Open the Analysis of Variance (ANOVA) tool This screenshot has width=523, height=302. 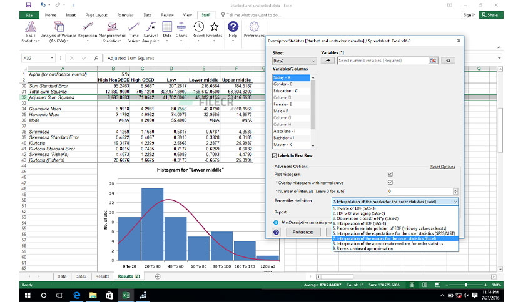click(59, 32)
